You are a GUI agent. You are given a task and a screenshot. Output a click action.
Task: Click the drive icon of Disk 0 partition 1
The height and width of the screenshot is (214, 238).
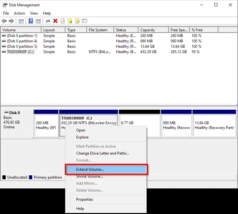point(4,36)
